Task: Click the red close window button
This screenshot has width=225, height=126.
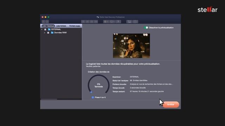Action: [x=43, y=17]
